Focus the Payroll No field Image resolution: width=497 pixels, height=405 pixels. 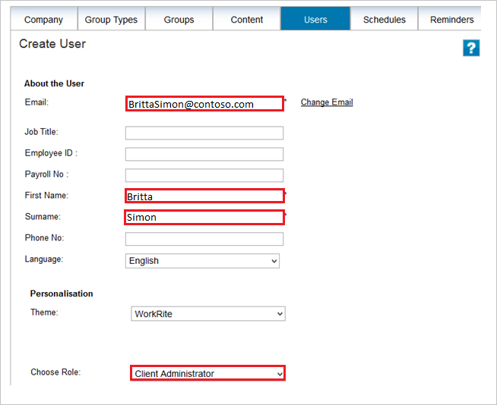pos(204,175)
